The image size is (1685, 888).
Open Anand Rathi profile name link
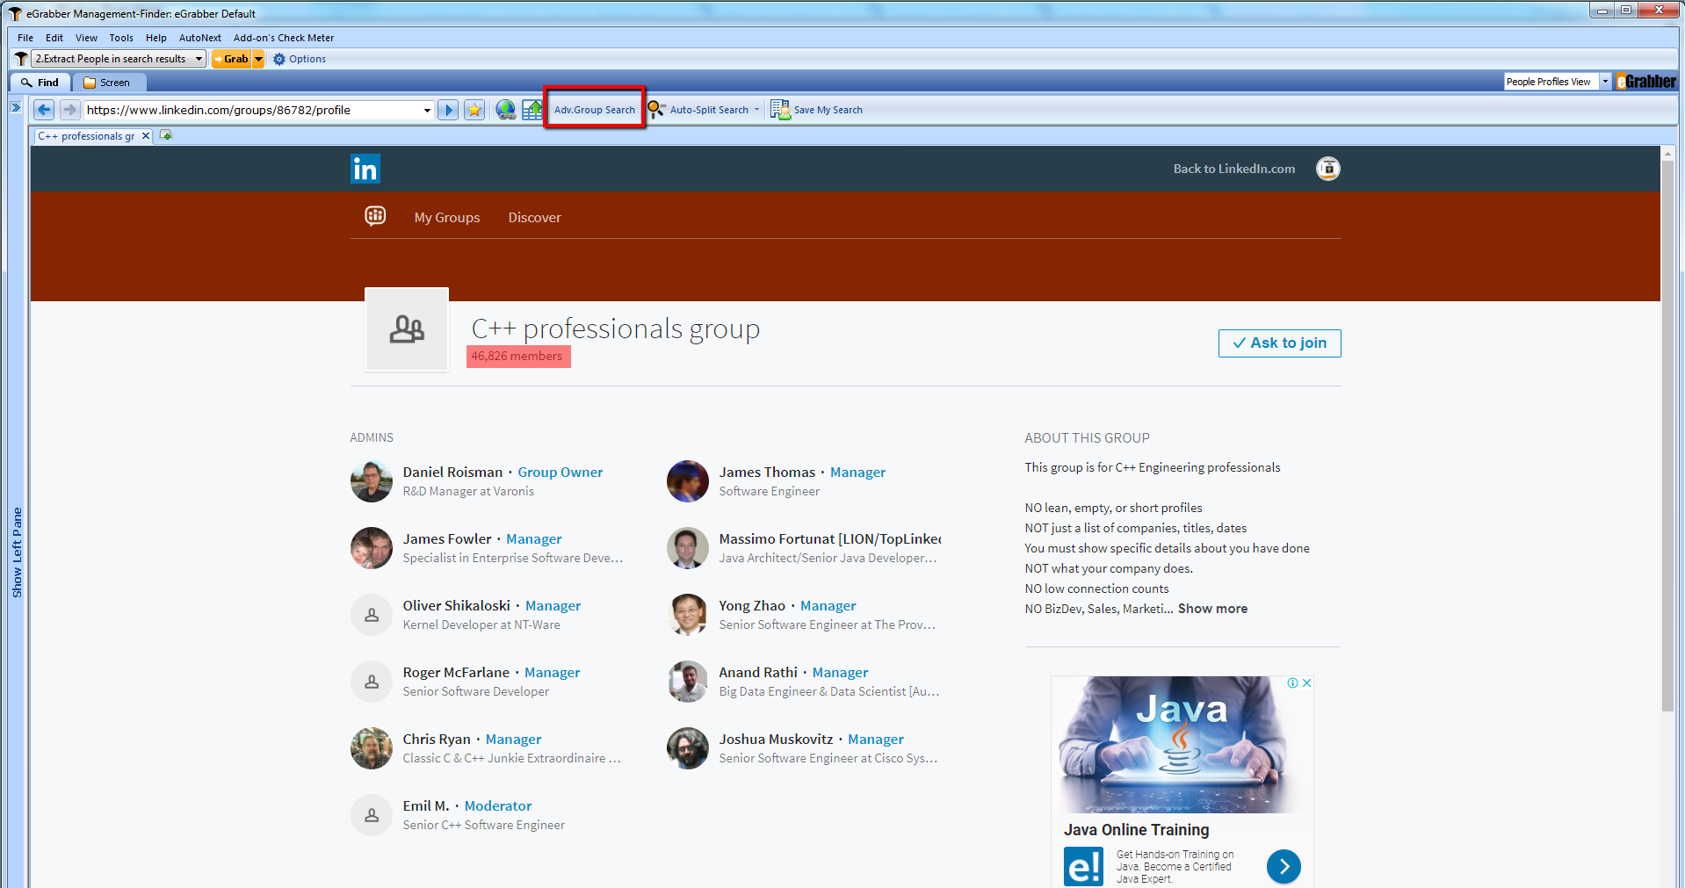pos(758,673)
